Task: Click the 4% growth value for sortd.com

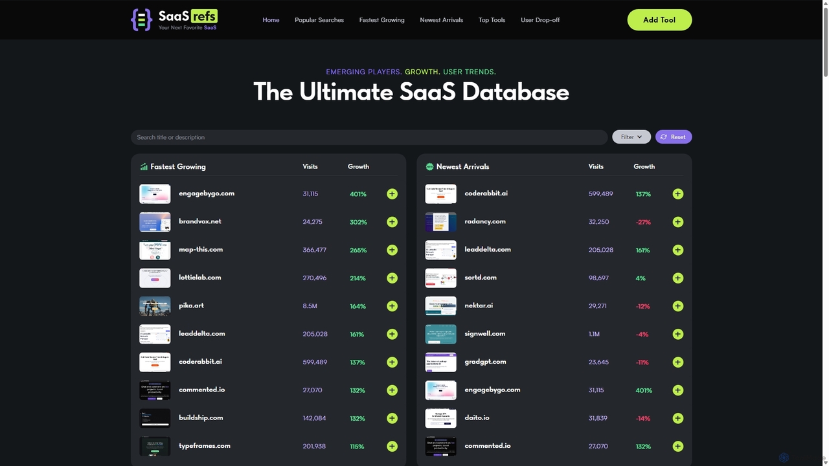Action: point(641,278)
